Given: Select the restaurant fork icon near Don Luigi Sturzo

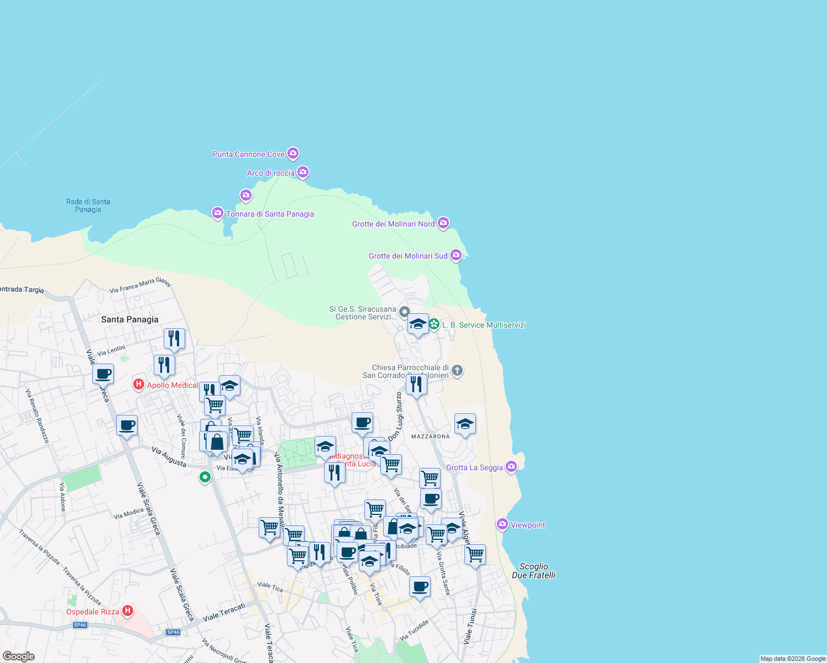Looking at the screenshot, I should click(416, 383).
